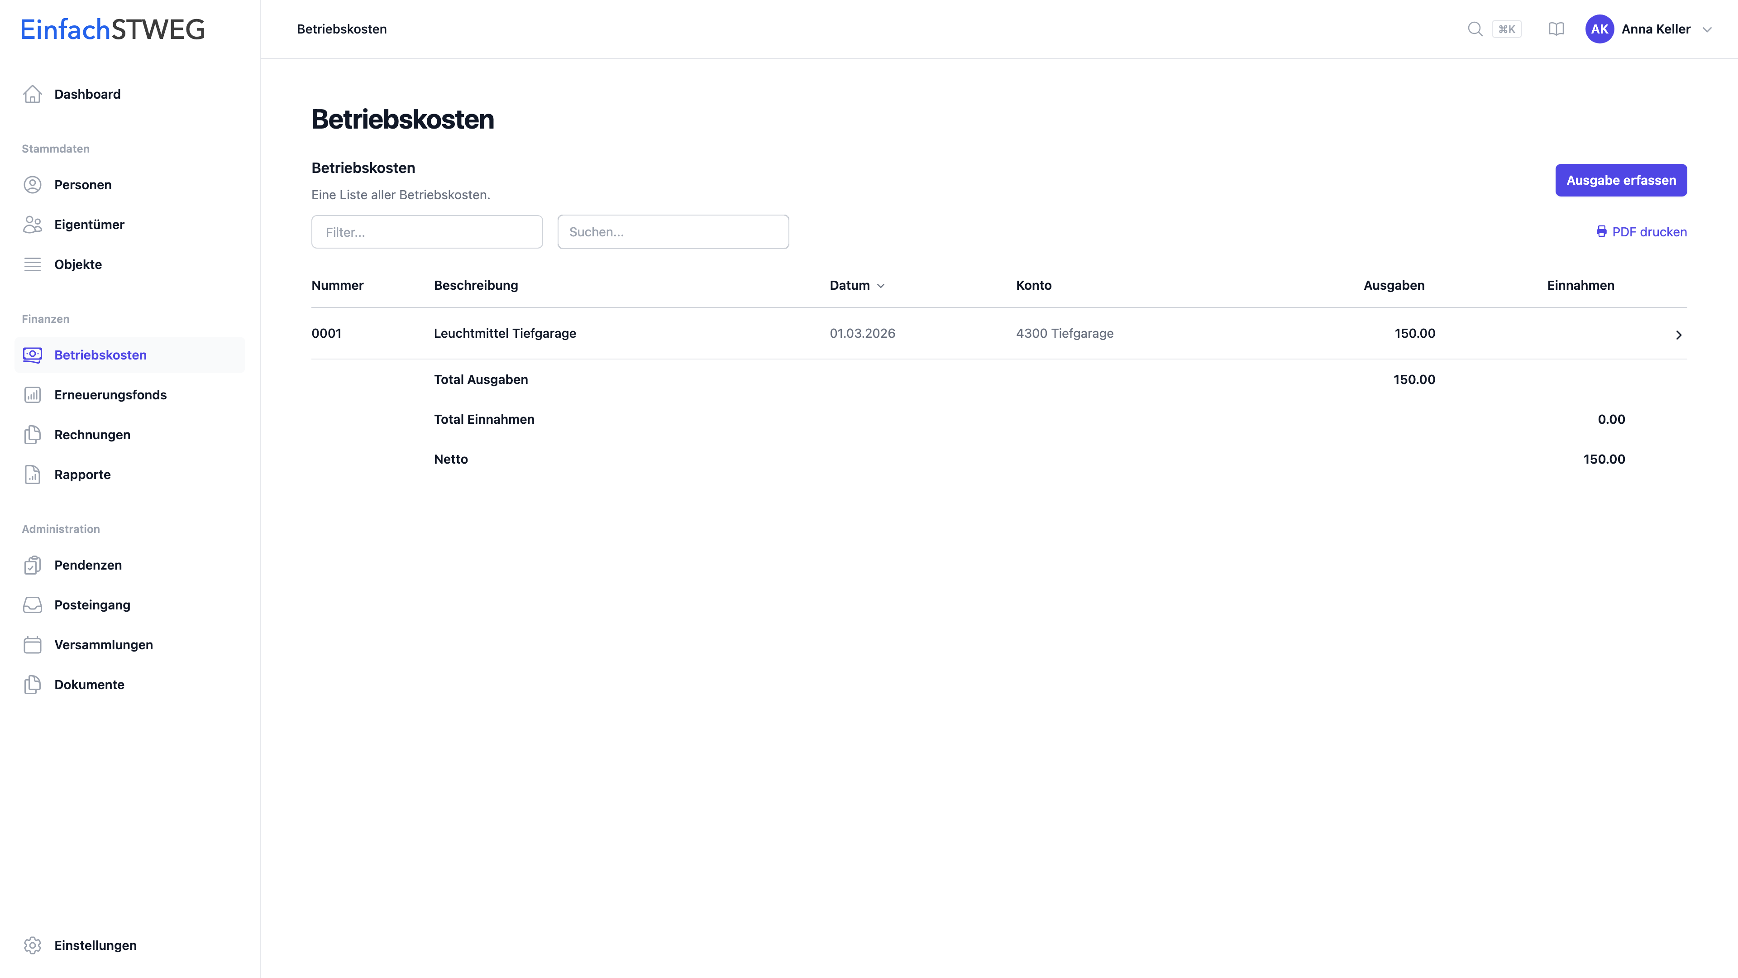Click Ausgabe erfassen button
This screenshot has width=1738, height=978.
coord(1621,180)
